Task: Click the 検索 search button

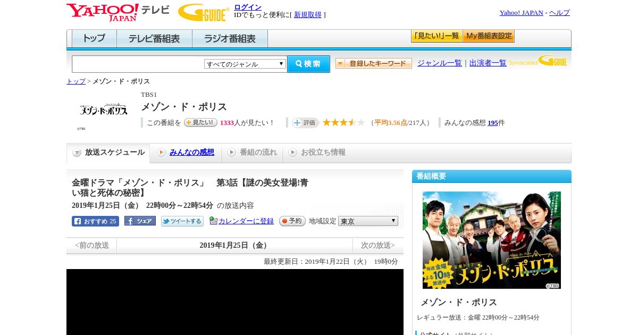Action: pos(309,64)
